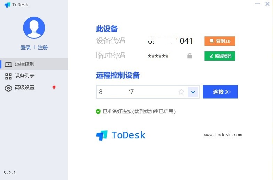Screen dimensions: 273x180
Task: Click the user avatar profile icon
Action: coord(34,28)
